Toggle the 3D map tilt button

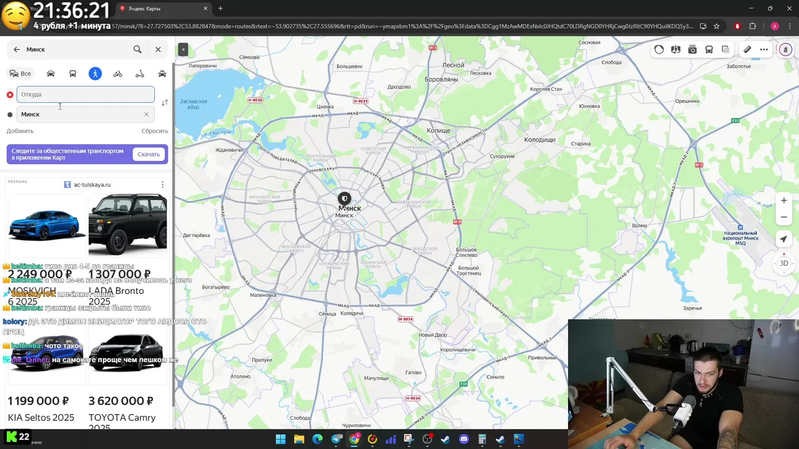[784, 263]
